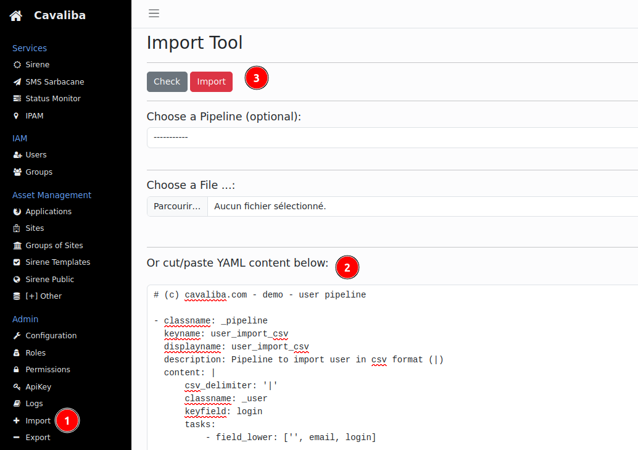Click Parcourir to choose a file

point(177,206)
